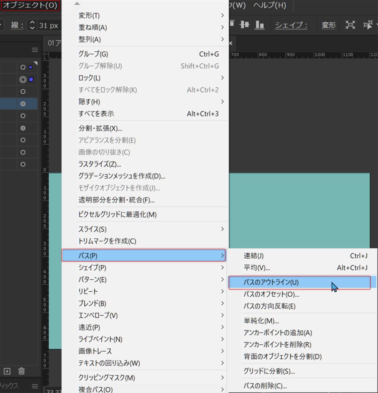Open the bottom panel hamburger menu
Image resolution: width=378 pixels, height=393 pixels.
click(x=35, y=386)
